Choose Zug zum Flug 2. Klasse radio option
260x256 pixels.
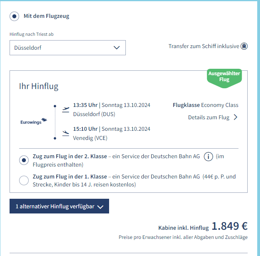point(24,160)
